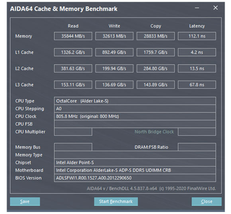Click the X window close icon
Image resolution: width=231 pixels, height=214 pixels.
pos(215,8)
